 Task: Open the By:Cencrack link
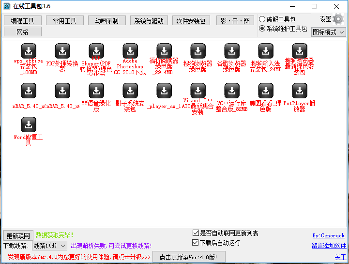[x=328, y=235]
